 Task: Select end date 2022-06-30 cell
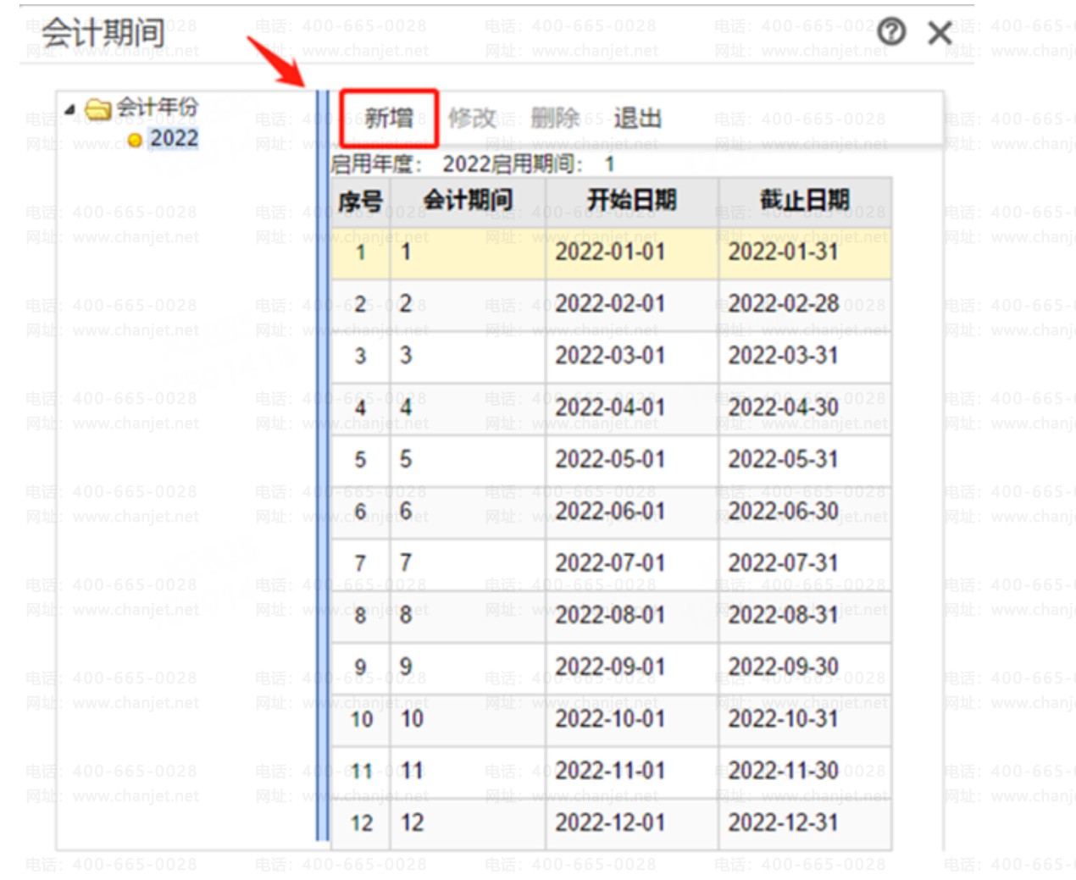click(805, 512)
